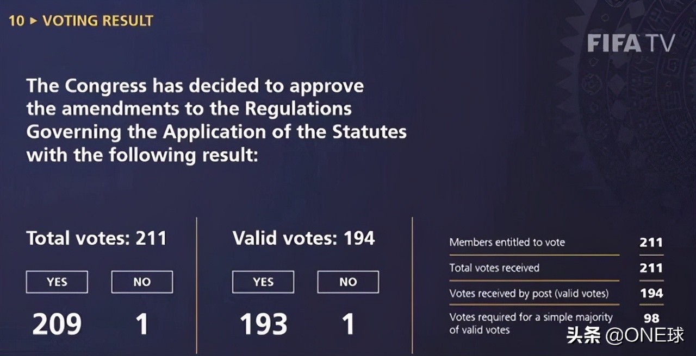The image size is (696, 356).
Task: Click the "Members entitled to vote" row label
Action: pyautogui.click(x=507, y=243)
